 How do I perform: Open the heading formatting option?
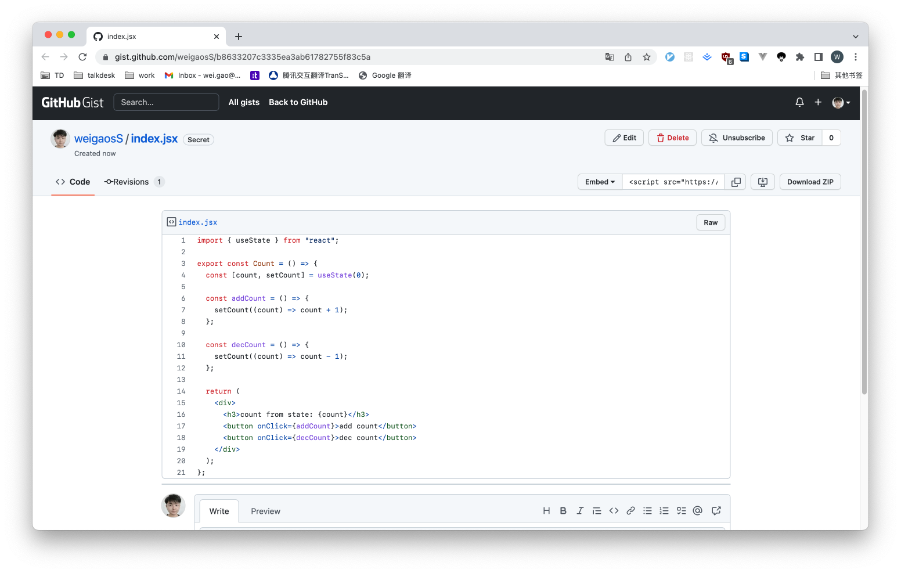[546, 510]
